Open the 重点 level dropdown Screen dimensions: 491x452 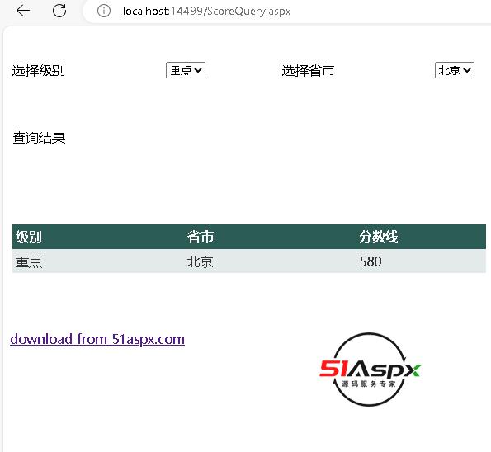[x=186, y=70]
